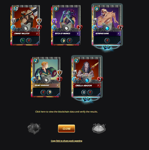Click the first ability icon on Orella Abadon
149x150 pixels.
click(84, 92)
